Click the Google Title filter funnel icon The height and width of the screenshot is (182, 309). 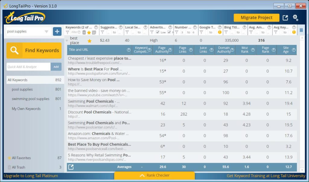pyautogui.click(x=201, y=32)
